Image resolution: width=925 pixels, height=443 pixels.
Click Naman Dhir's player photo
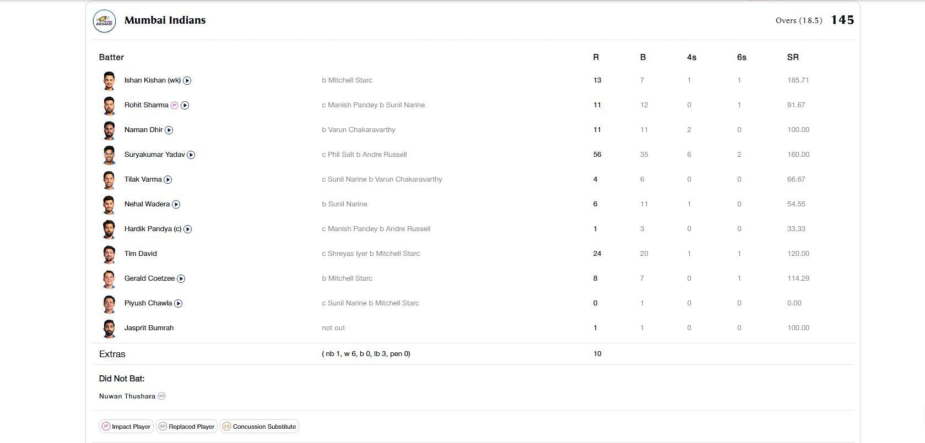tap(109, 130)
